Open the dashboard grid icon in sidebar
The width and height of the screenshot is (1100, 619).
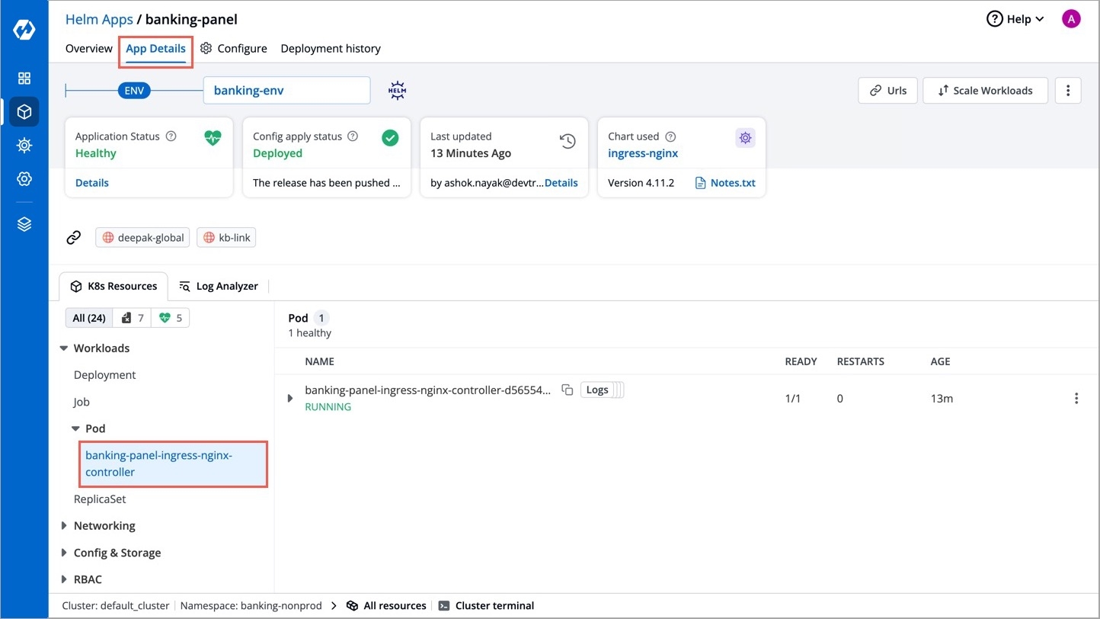click(24, 79)
